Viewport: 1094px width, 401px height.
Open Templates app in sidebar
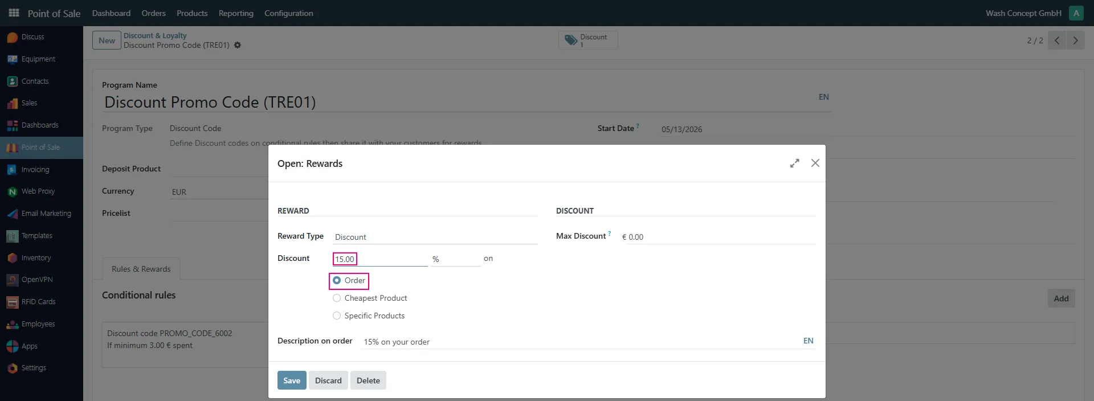point(41,236)
